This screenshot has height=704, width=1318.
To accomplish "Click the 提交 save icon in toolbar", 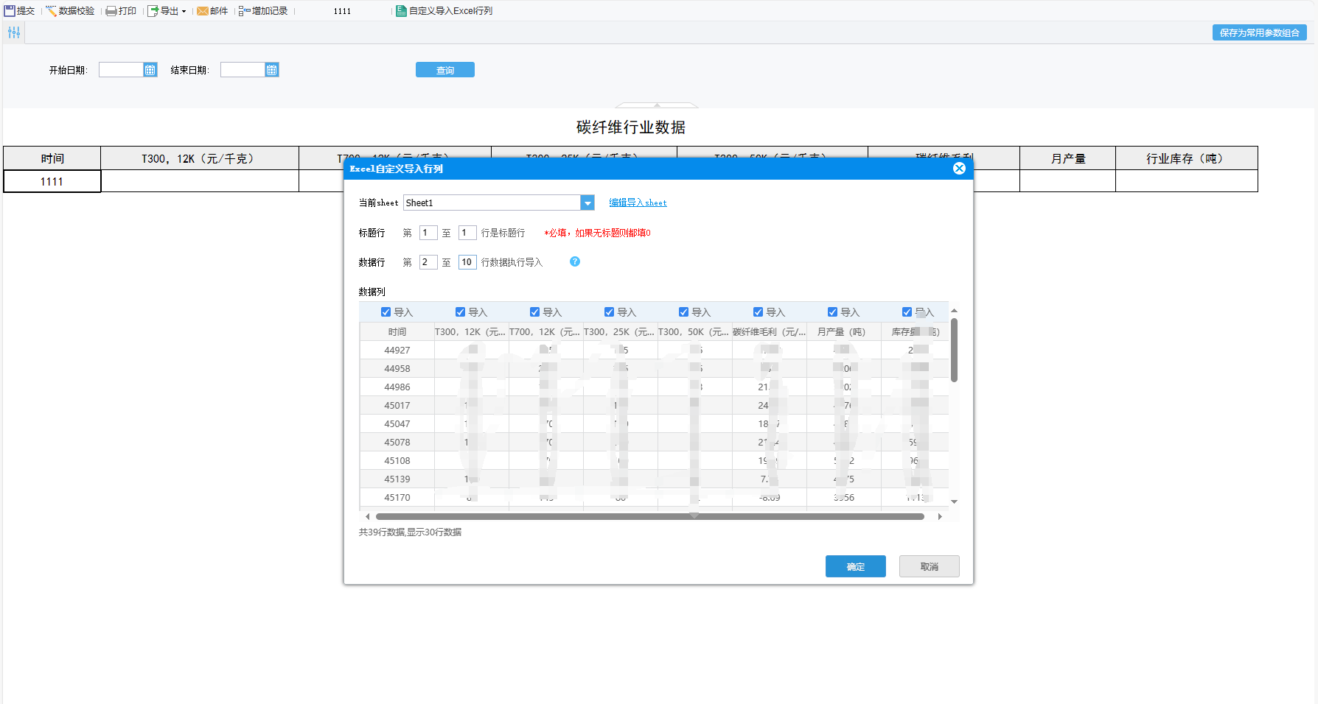I will [10, 11].
